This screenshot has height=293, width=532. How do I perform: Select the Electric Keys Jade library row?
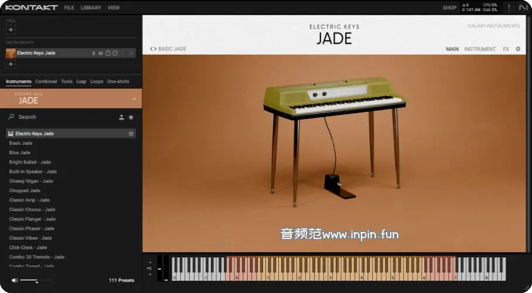[x=71, y=134]
